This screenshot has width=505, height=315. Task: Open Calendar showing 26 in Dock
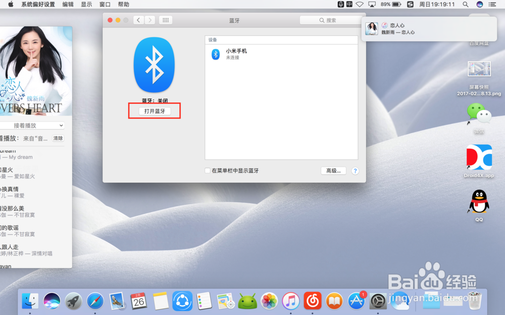click(x=139, y=301)
